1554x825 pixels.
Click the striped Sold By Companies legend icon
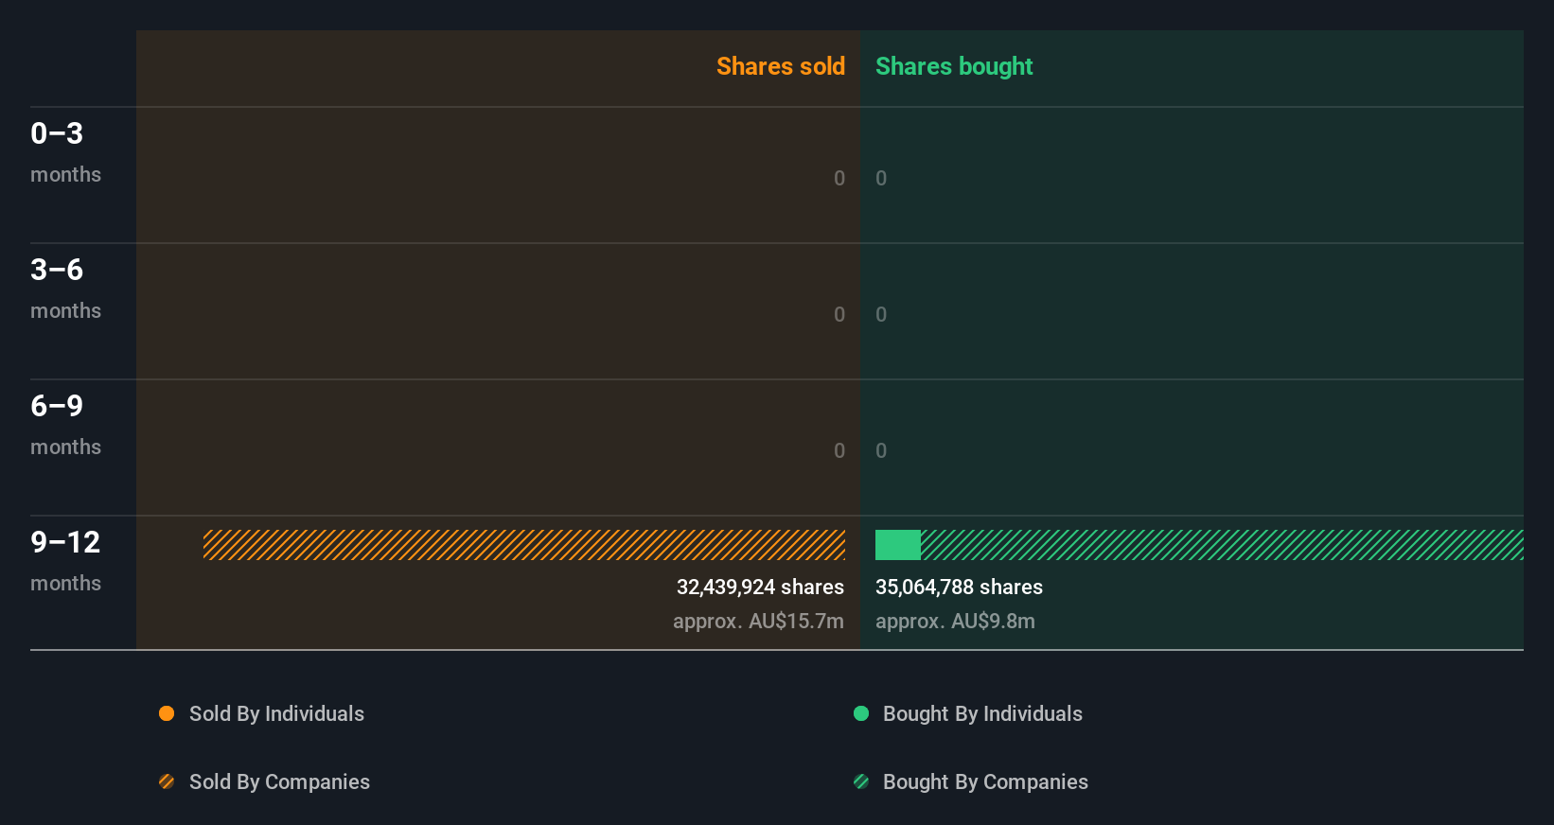[x=167, y=781]
